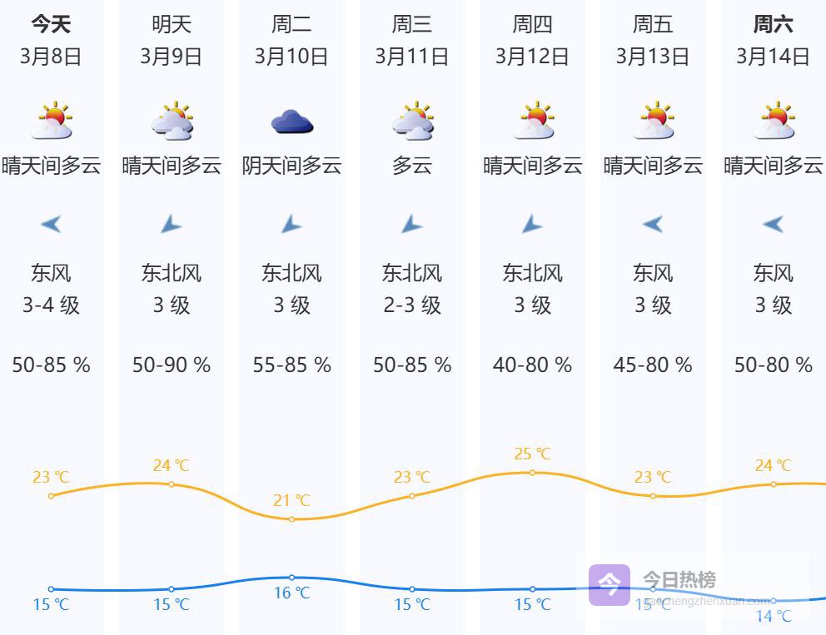This screenshot has height=635, width=826.
Task: Click today's sunny-with-clouds weather icon
Action: [x=52, y=122]
